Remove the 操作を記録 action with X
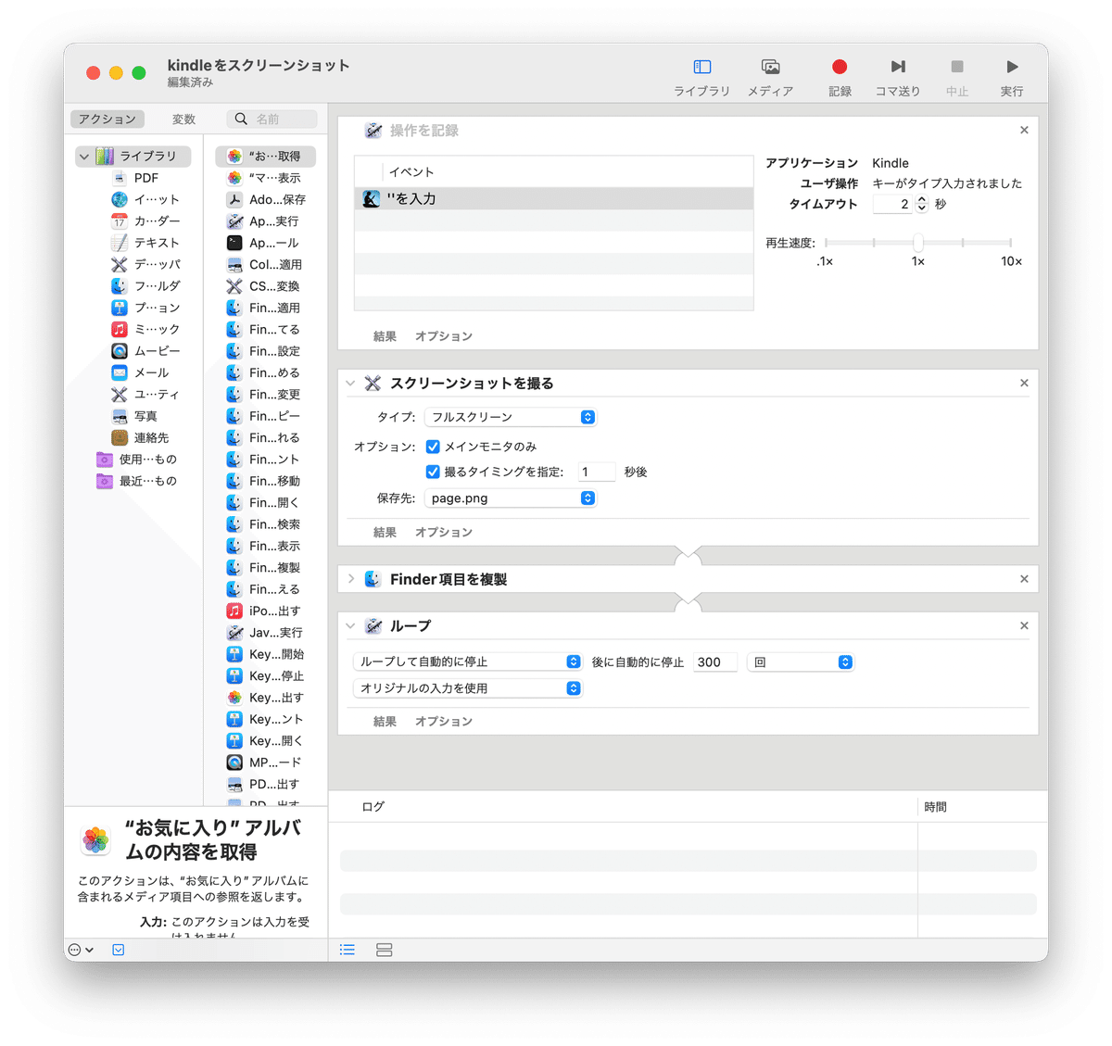The width and height of the screenshot is (1112, 1046). [1024, 131]
